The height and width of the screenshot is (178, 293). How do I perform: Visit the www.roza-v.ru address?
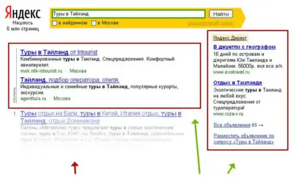228,114
